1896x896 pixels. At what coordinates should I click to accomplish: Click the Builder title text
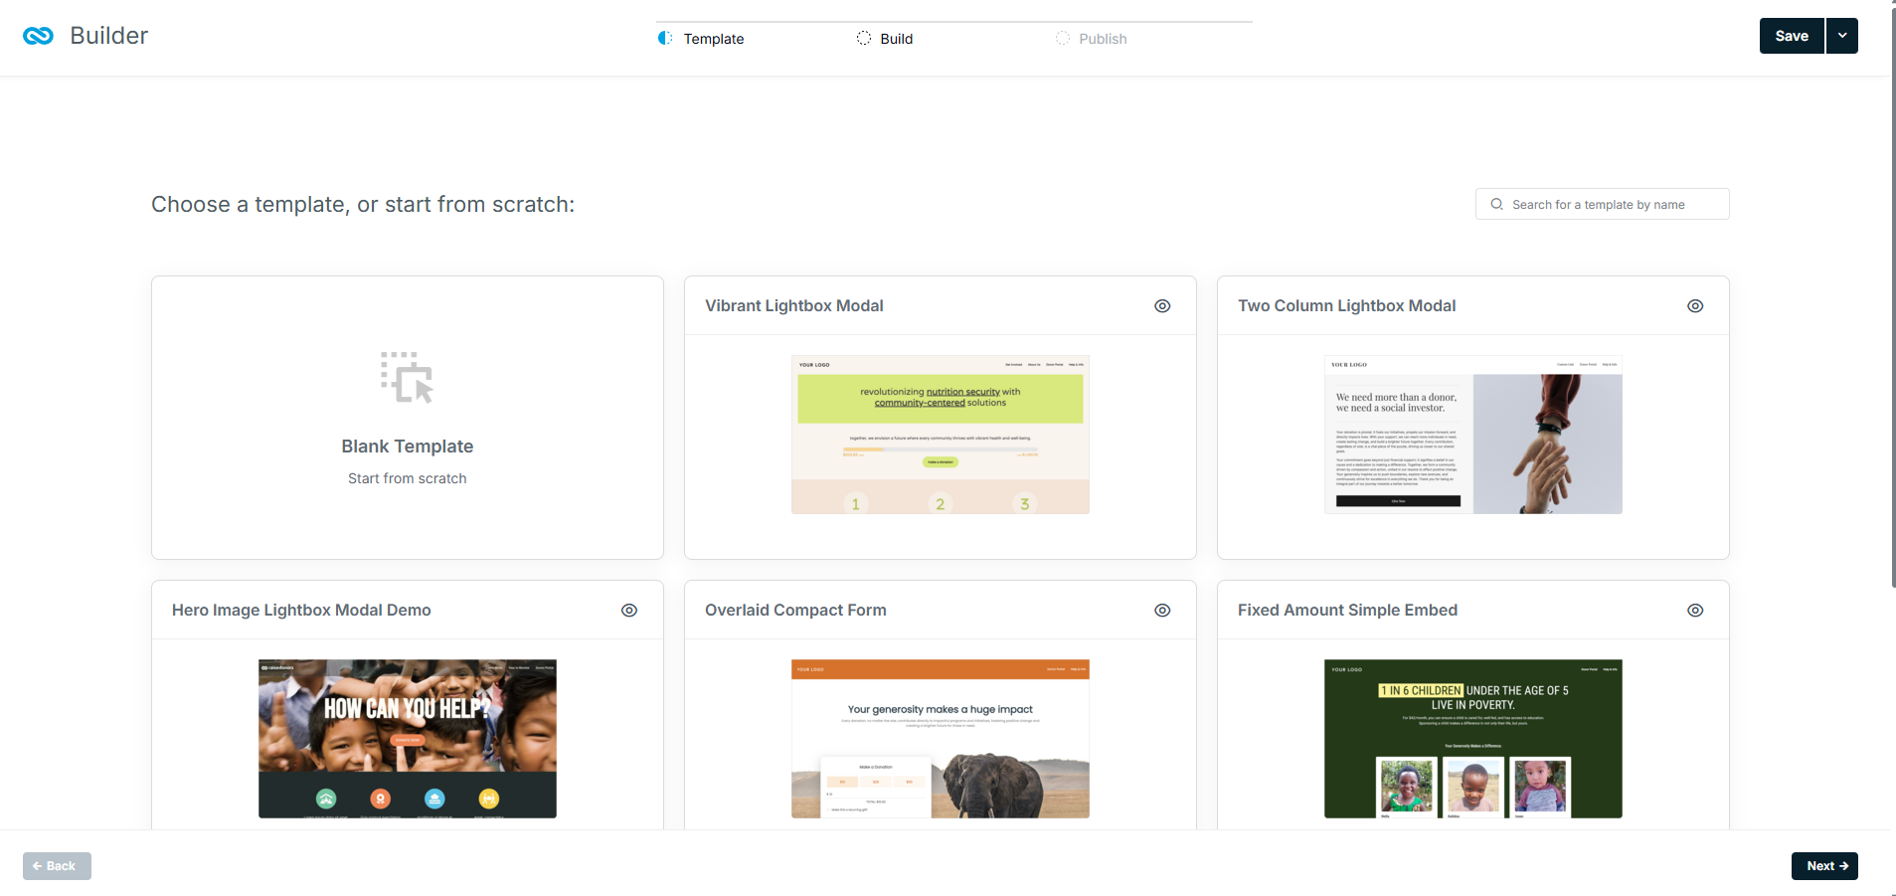coord(109,36)
